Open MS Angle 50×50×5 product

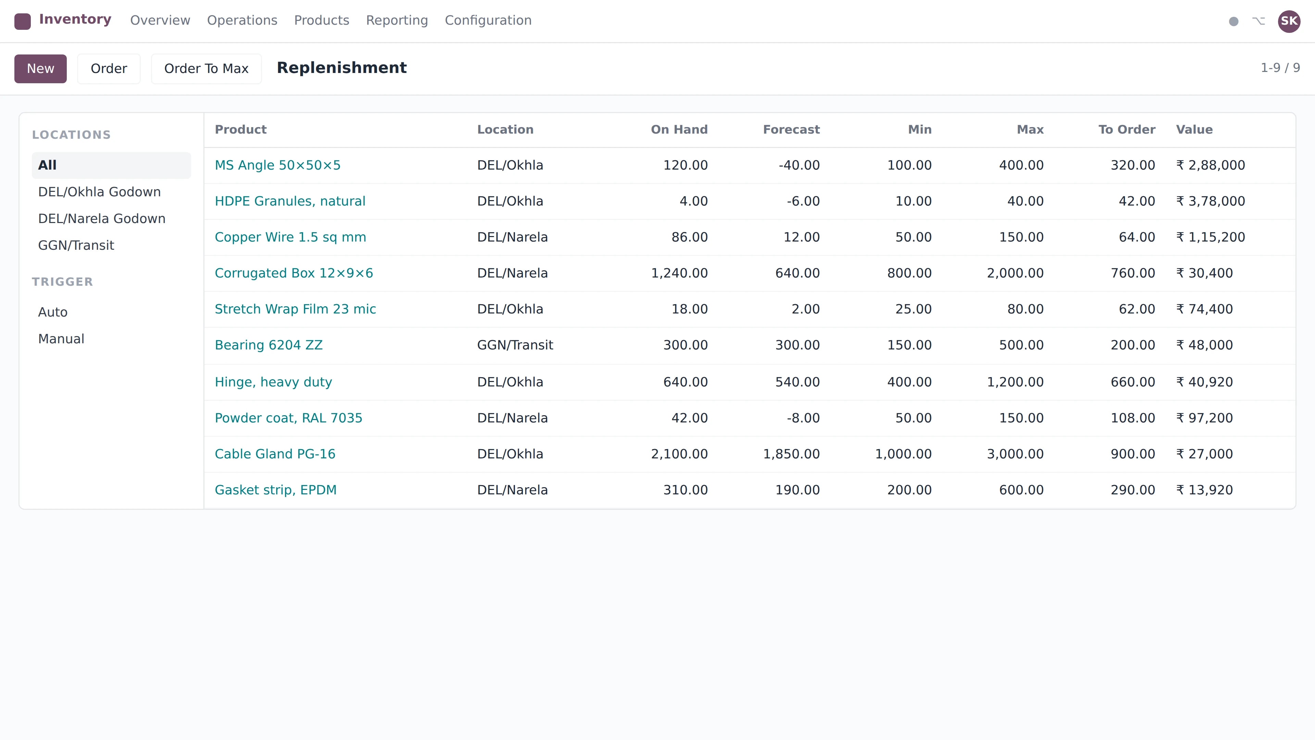(277, 165)
